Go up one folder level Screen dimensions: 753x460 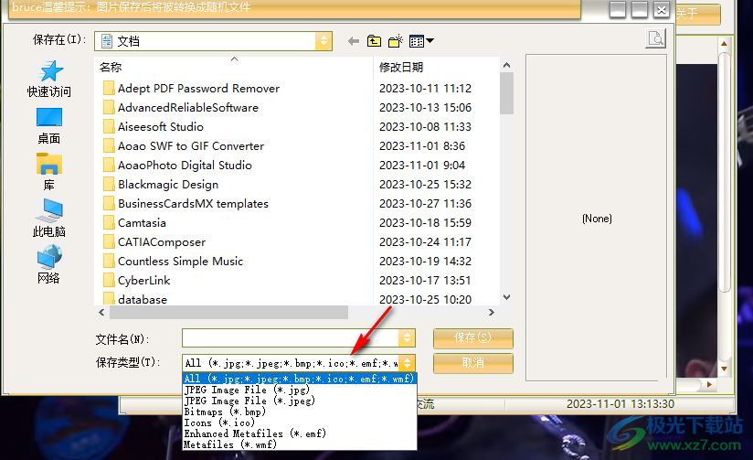pyautogui.click(x=374, y=41)
